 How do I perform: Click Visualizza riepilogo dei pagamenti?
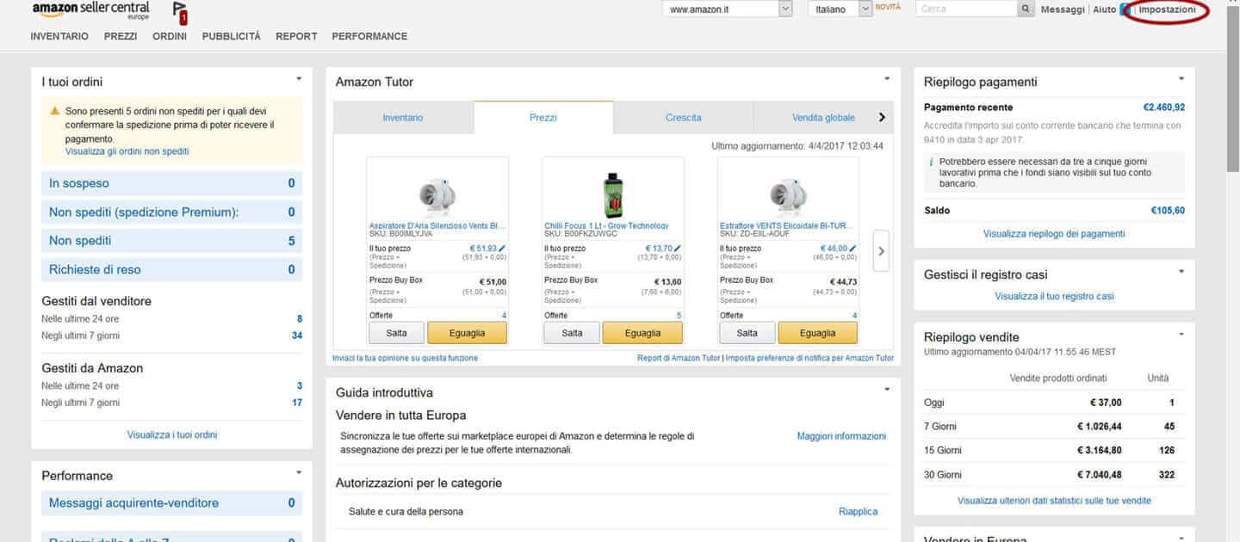click(x=1054, y=233)
